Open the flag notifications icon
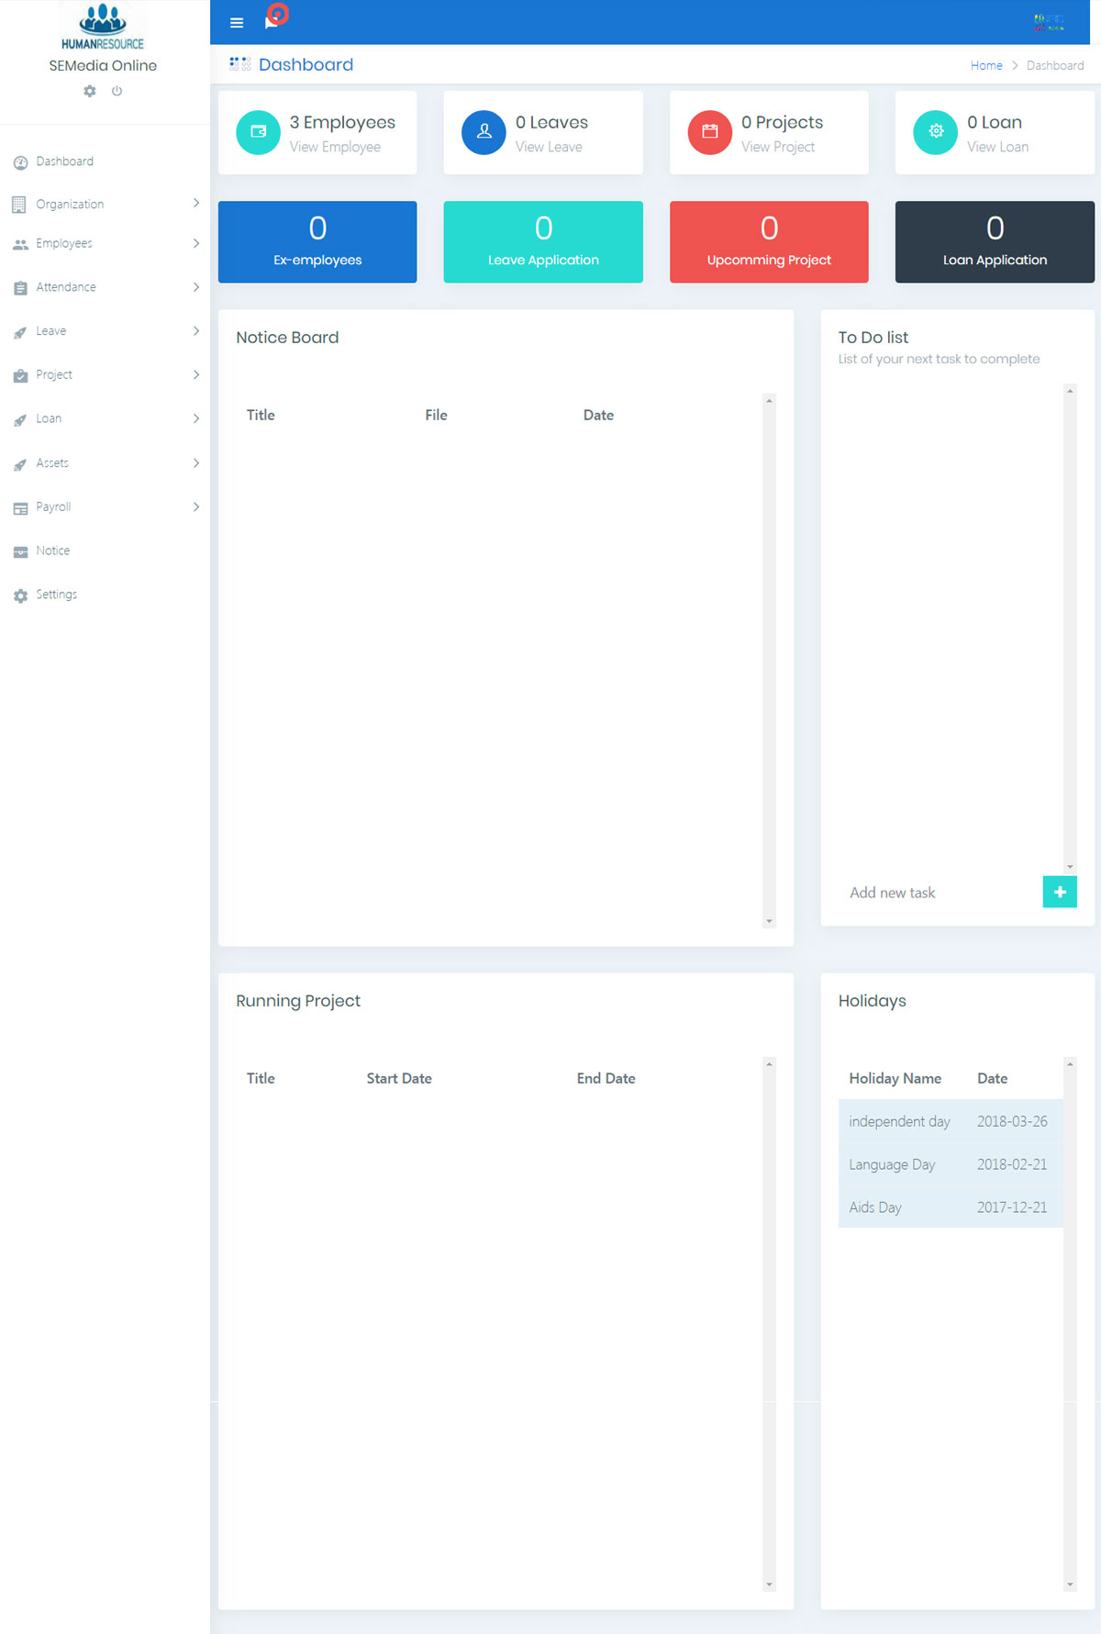1101x1634 pixels. point(272,22)
